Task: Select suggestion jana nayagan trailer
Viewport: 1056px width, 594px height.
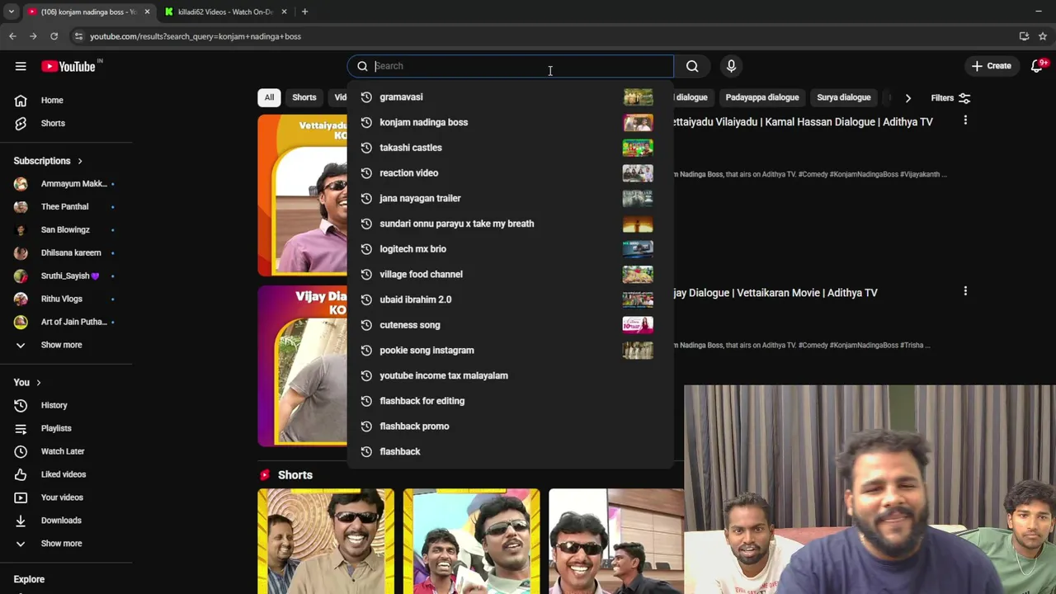Action: (510, 198)
